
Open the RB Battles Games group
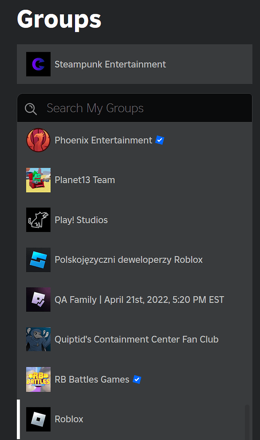92,379
